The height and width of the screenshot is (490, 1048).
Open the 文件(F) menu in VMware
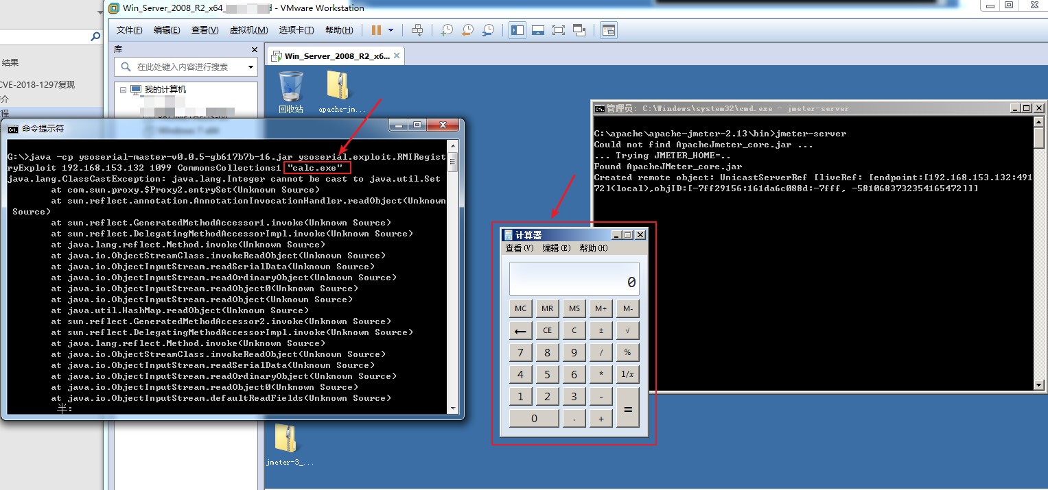coord(130,30)
